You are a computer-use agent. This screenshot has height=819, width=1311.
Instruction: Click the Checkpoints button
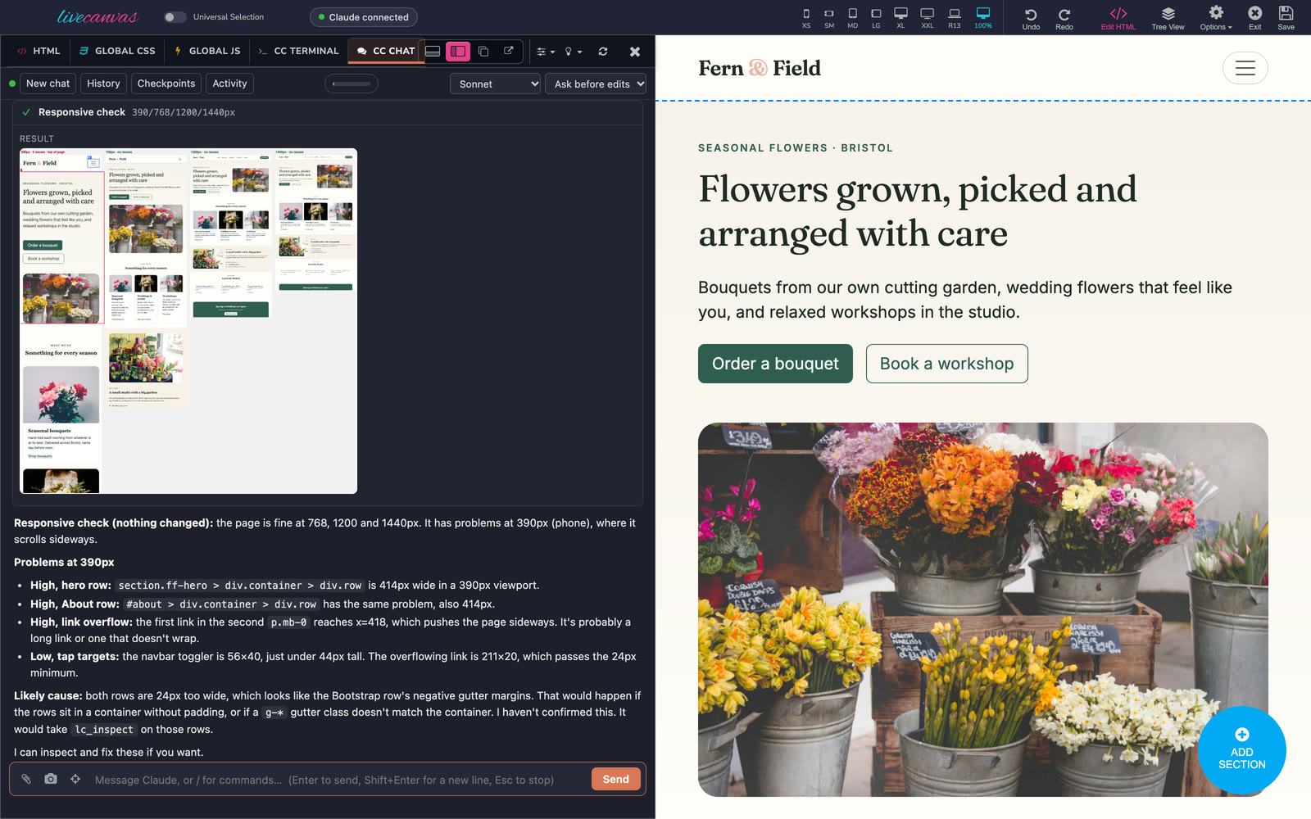point(166,84)
